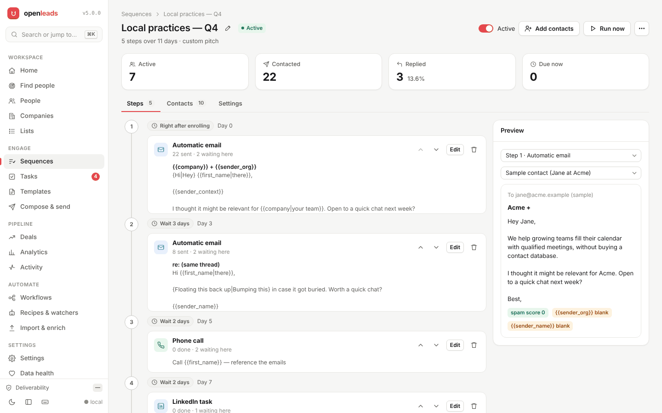
Task: Delete the step 1 Automatic email
Action: click(474, 150)
